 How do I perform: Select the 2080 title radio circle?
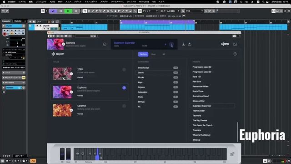click(124, 70)
